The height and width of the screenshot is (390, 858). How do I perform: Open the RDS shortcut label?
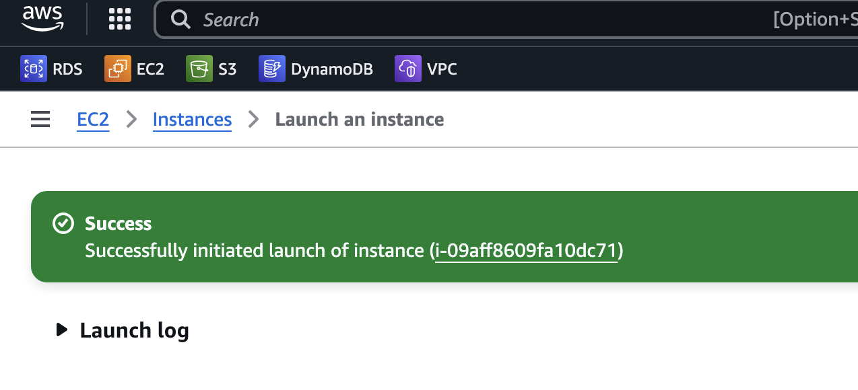(67, 69)
